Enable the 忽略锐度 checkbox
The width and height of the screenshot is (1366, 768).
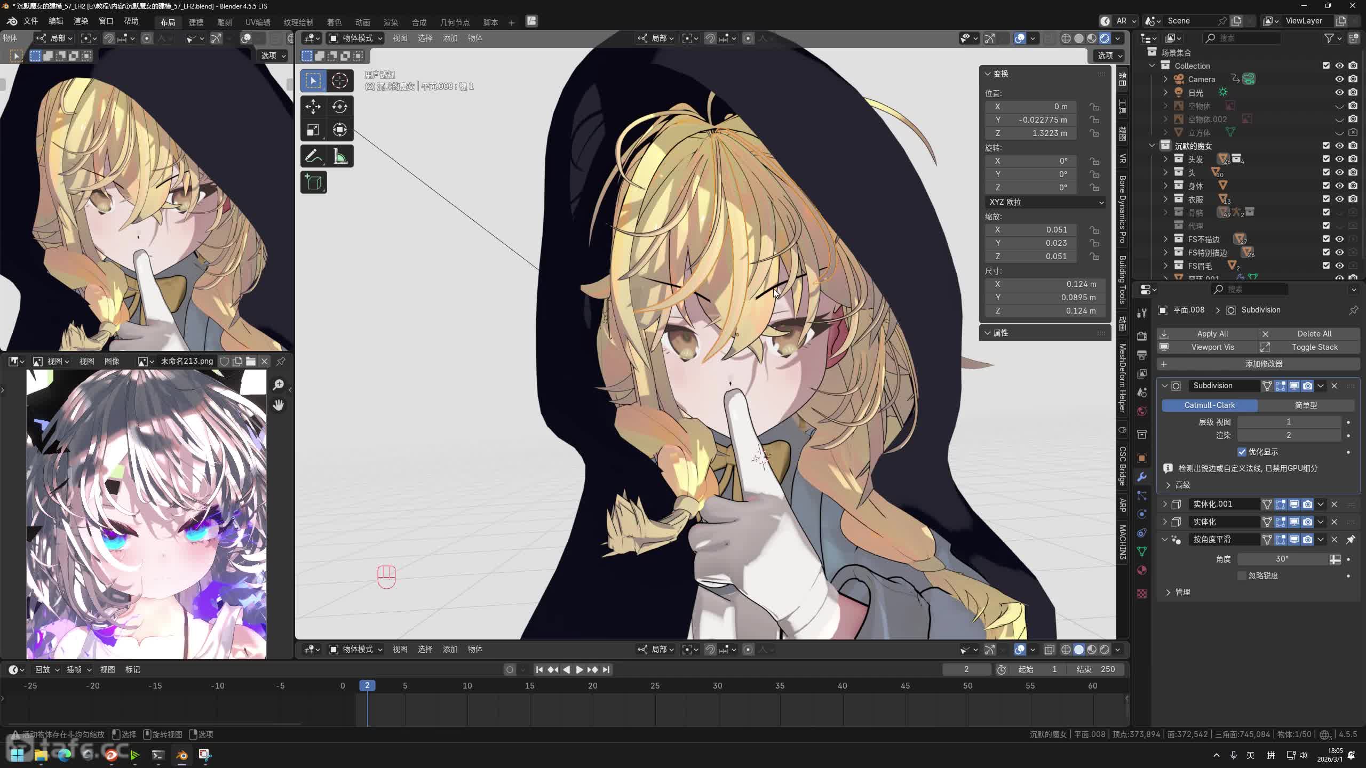pyautogui.click(x=1242, y=575)
